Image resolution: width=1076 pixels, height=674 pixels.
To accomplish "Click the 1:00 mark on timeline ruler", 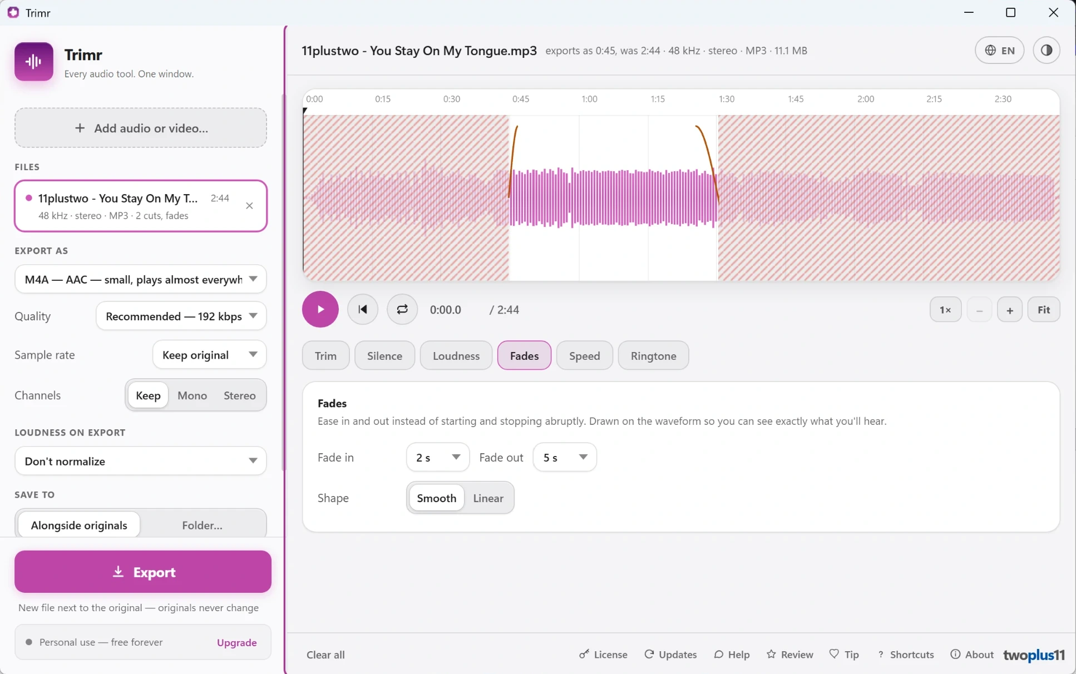I will pyautogui.click(x=589, y=99).
